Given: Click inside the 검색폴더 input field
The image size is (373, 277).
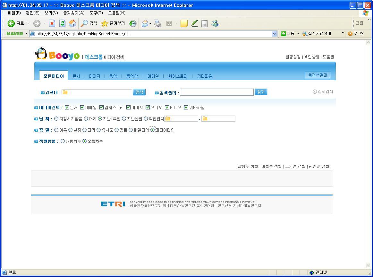Looking at the screenshot, I should 216,92.
